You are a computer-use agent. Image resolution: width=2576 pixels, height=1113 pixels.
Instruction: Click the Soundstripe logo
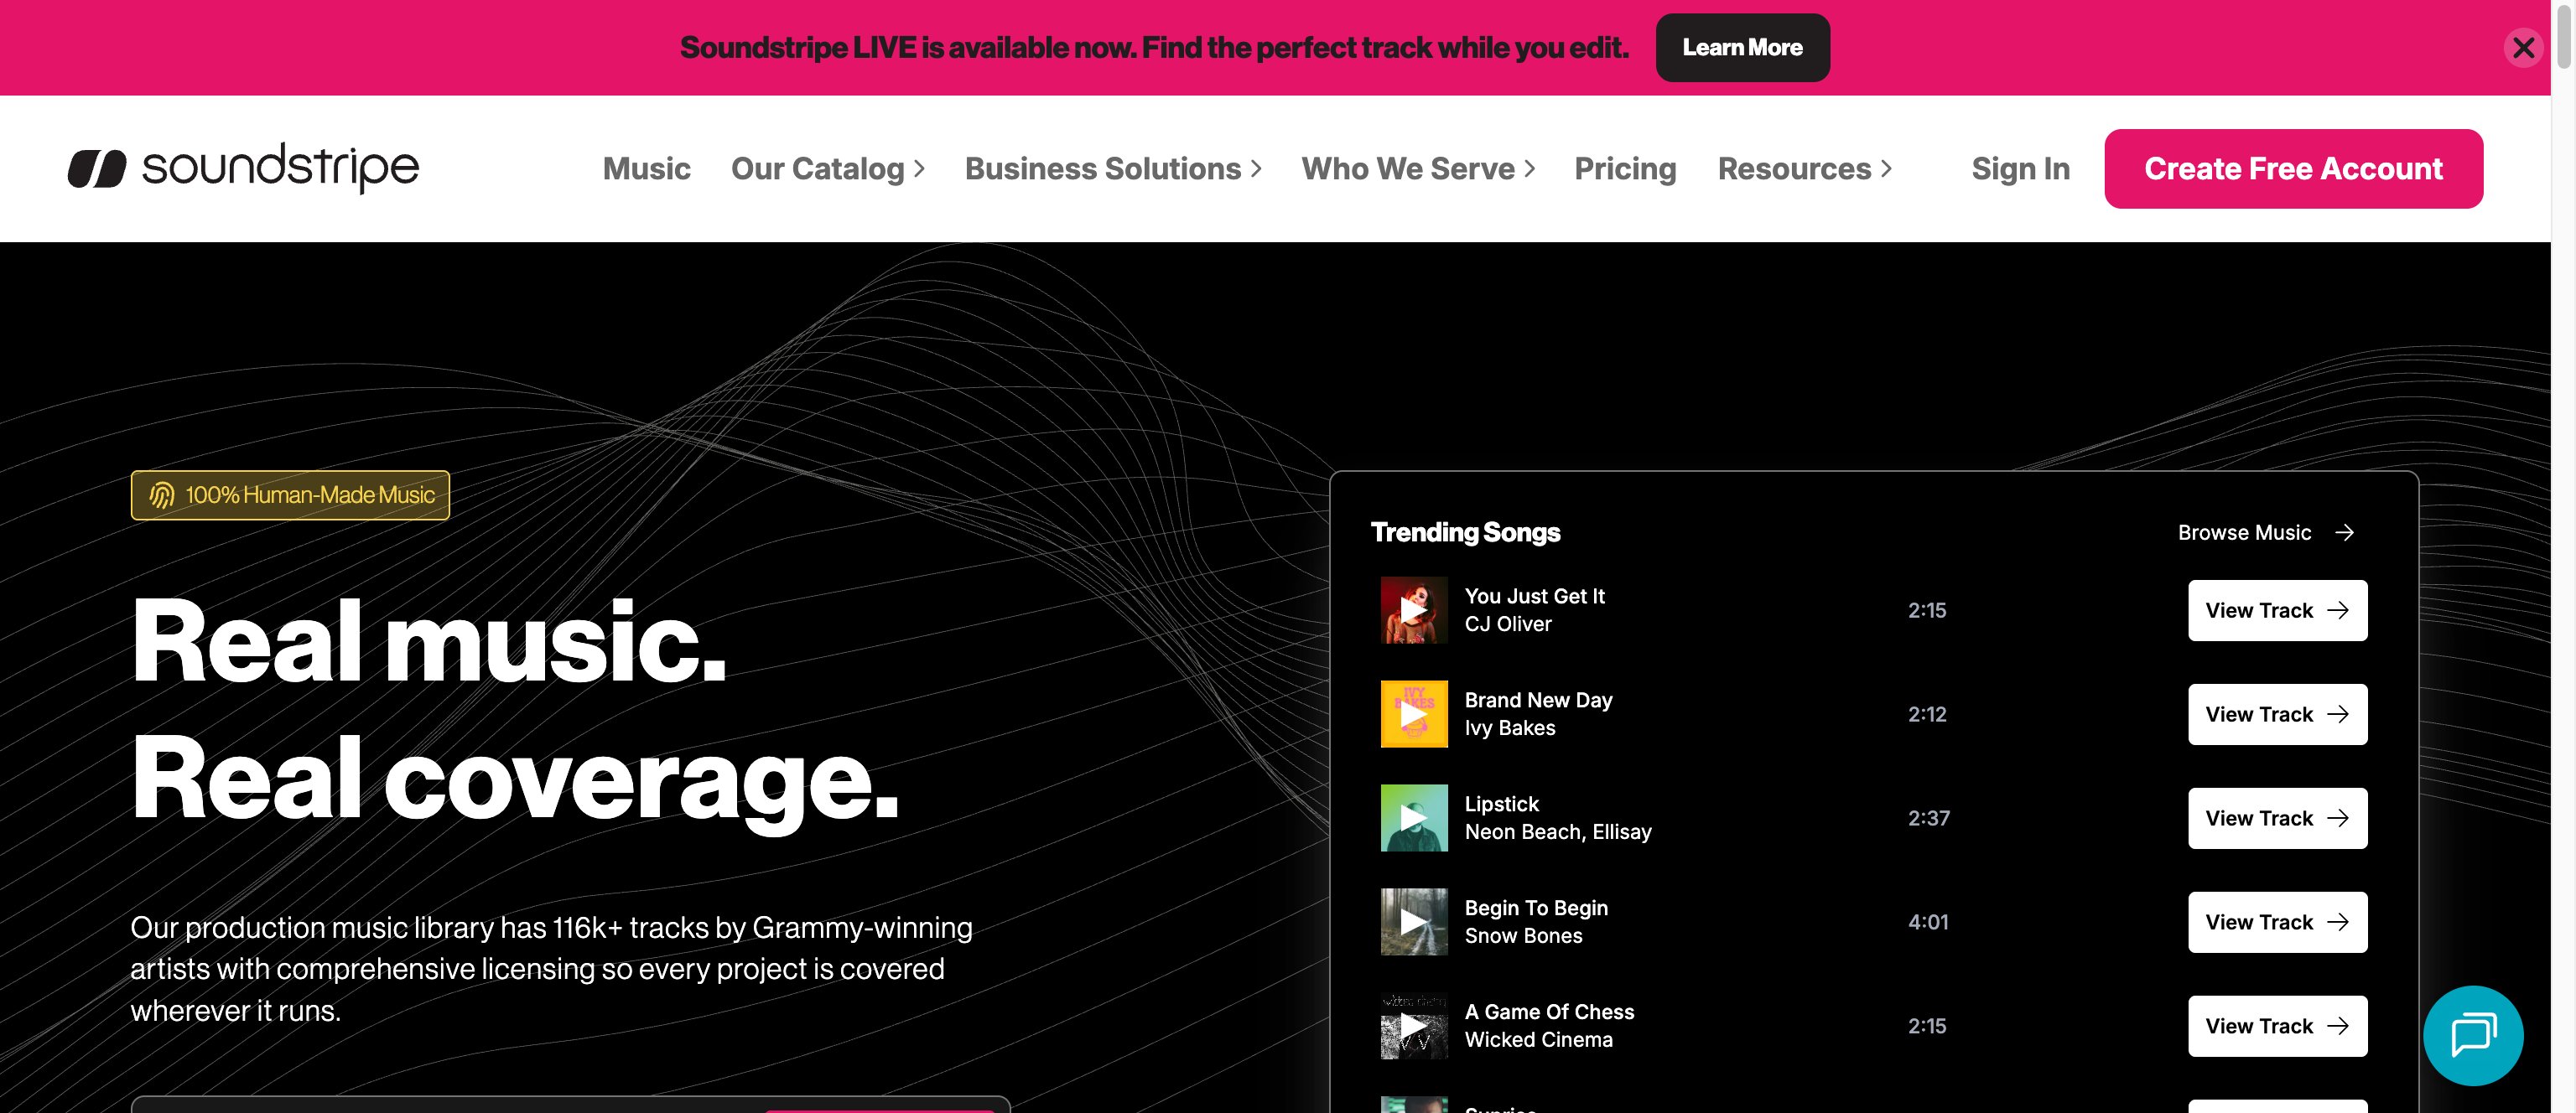click(x=243, y=168)
